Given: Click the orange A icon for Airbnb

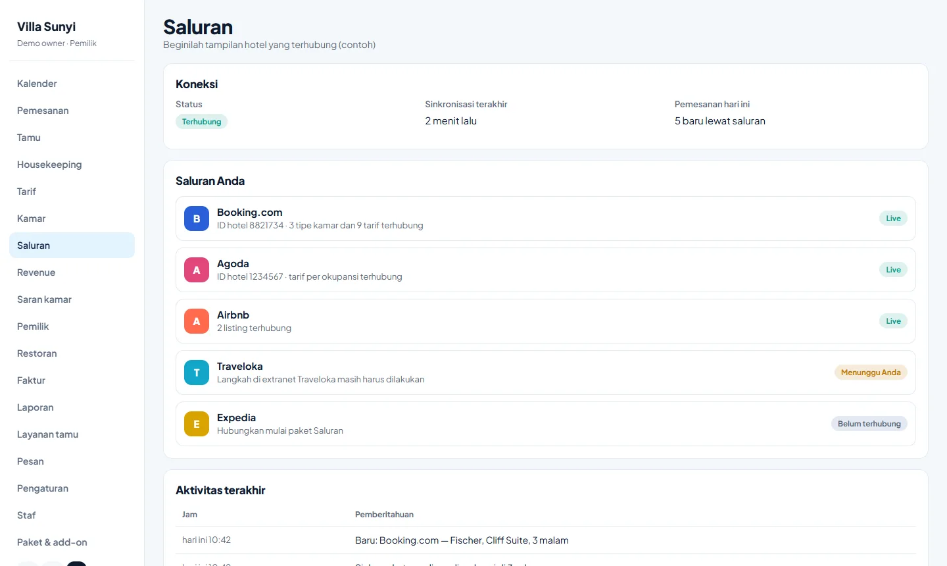Looking at the screenshot, I should click(197, 321).
